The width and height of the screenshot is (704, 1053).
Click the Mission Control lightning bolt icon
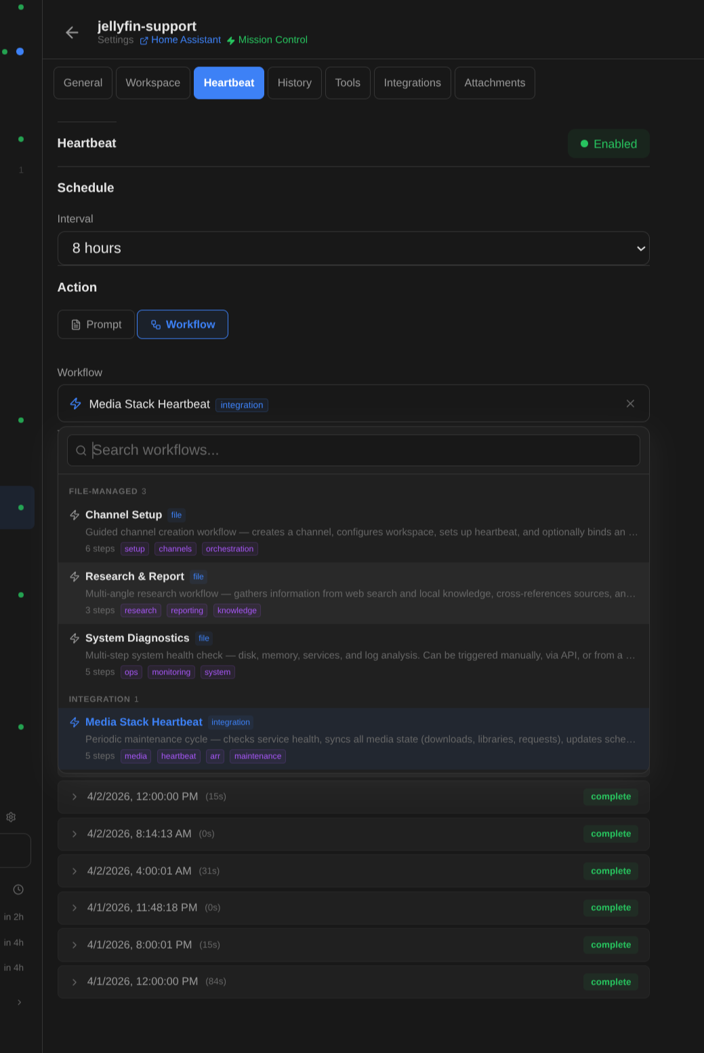tap(231, 41)
